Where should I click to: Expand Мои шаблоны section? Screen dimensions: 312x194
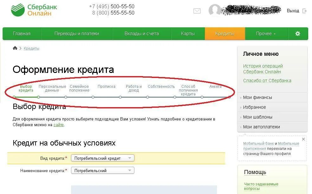(272, 117)
